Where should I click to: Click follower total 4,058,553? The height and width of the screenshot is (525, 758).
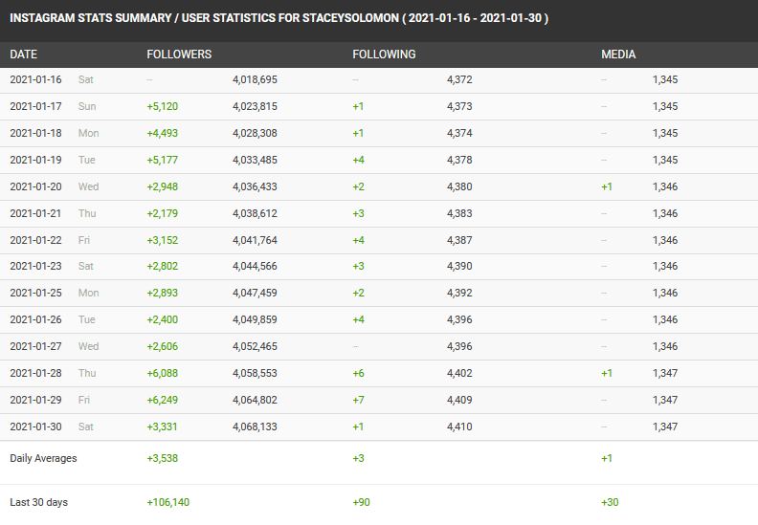[x=255, y=373]
